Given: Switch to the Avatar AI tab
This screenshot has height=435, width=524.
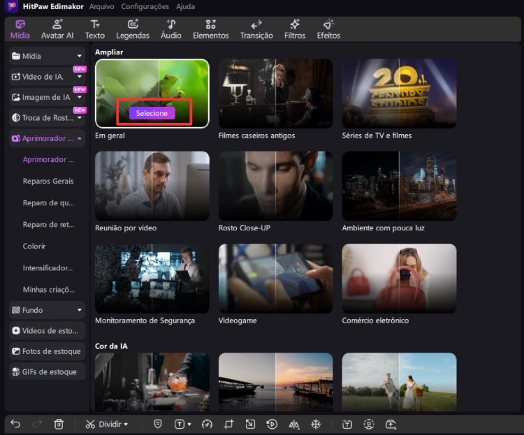Looking at the screenshot, I should pos(57,29).
